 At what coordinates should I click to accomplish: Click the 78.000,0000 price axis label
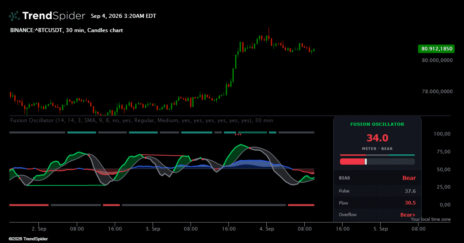[437, 91]
